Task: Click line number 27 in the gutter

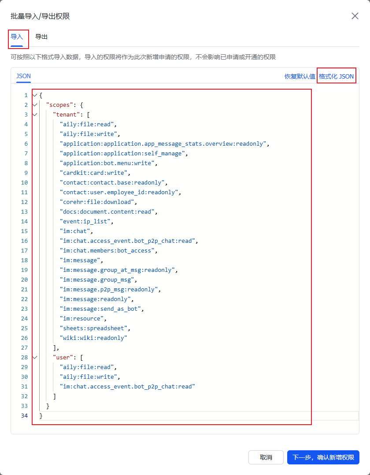Action: click(x=24, y=348)
